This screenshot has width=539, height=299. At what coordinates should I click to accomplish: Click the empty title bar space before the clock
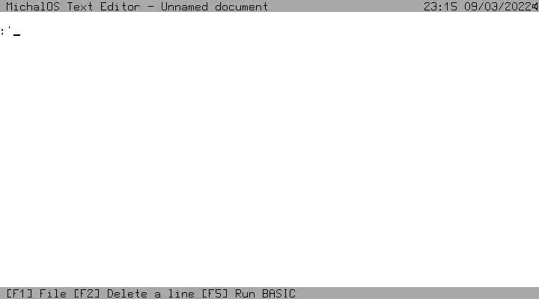(x=345, y=7)
